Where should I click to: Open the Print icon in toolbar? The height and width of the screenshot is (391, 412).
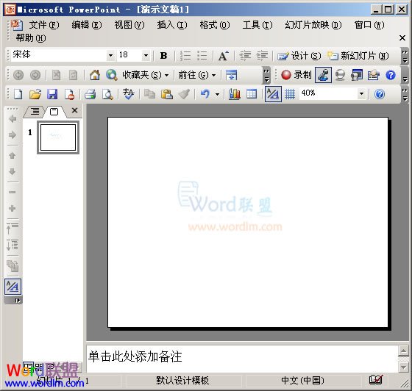(x=90, y=94)
